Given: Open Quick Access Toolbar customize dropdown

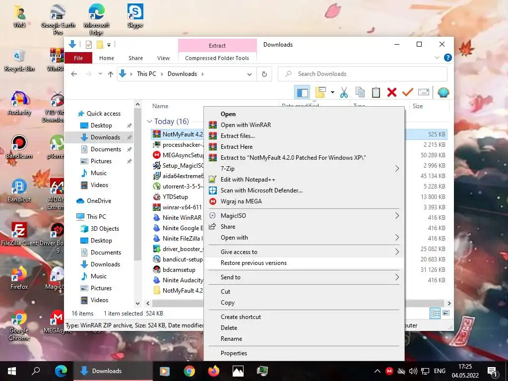Looking at the screenshot, I should pyautogui.click(x=109, y=45).
